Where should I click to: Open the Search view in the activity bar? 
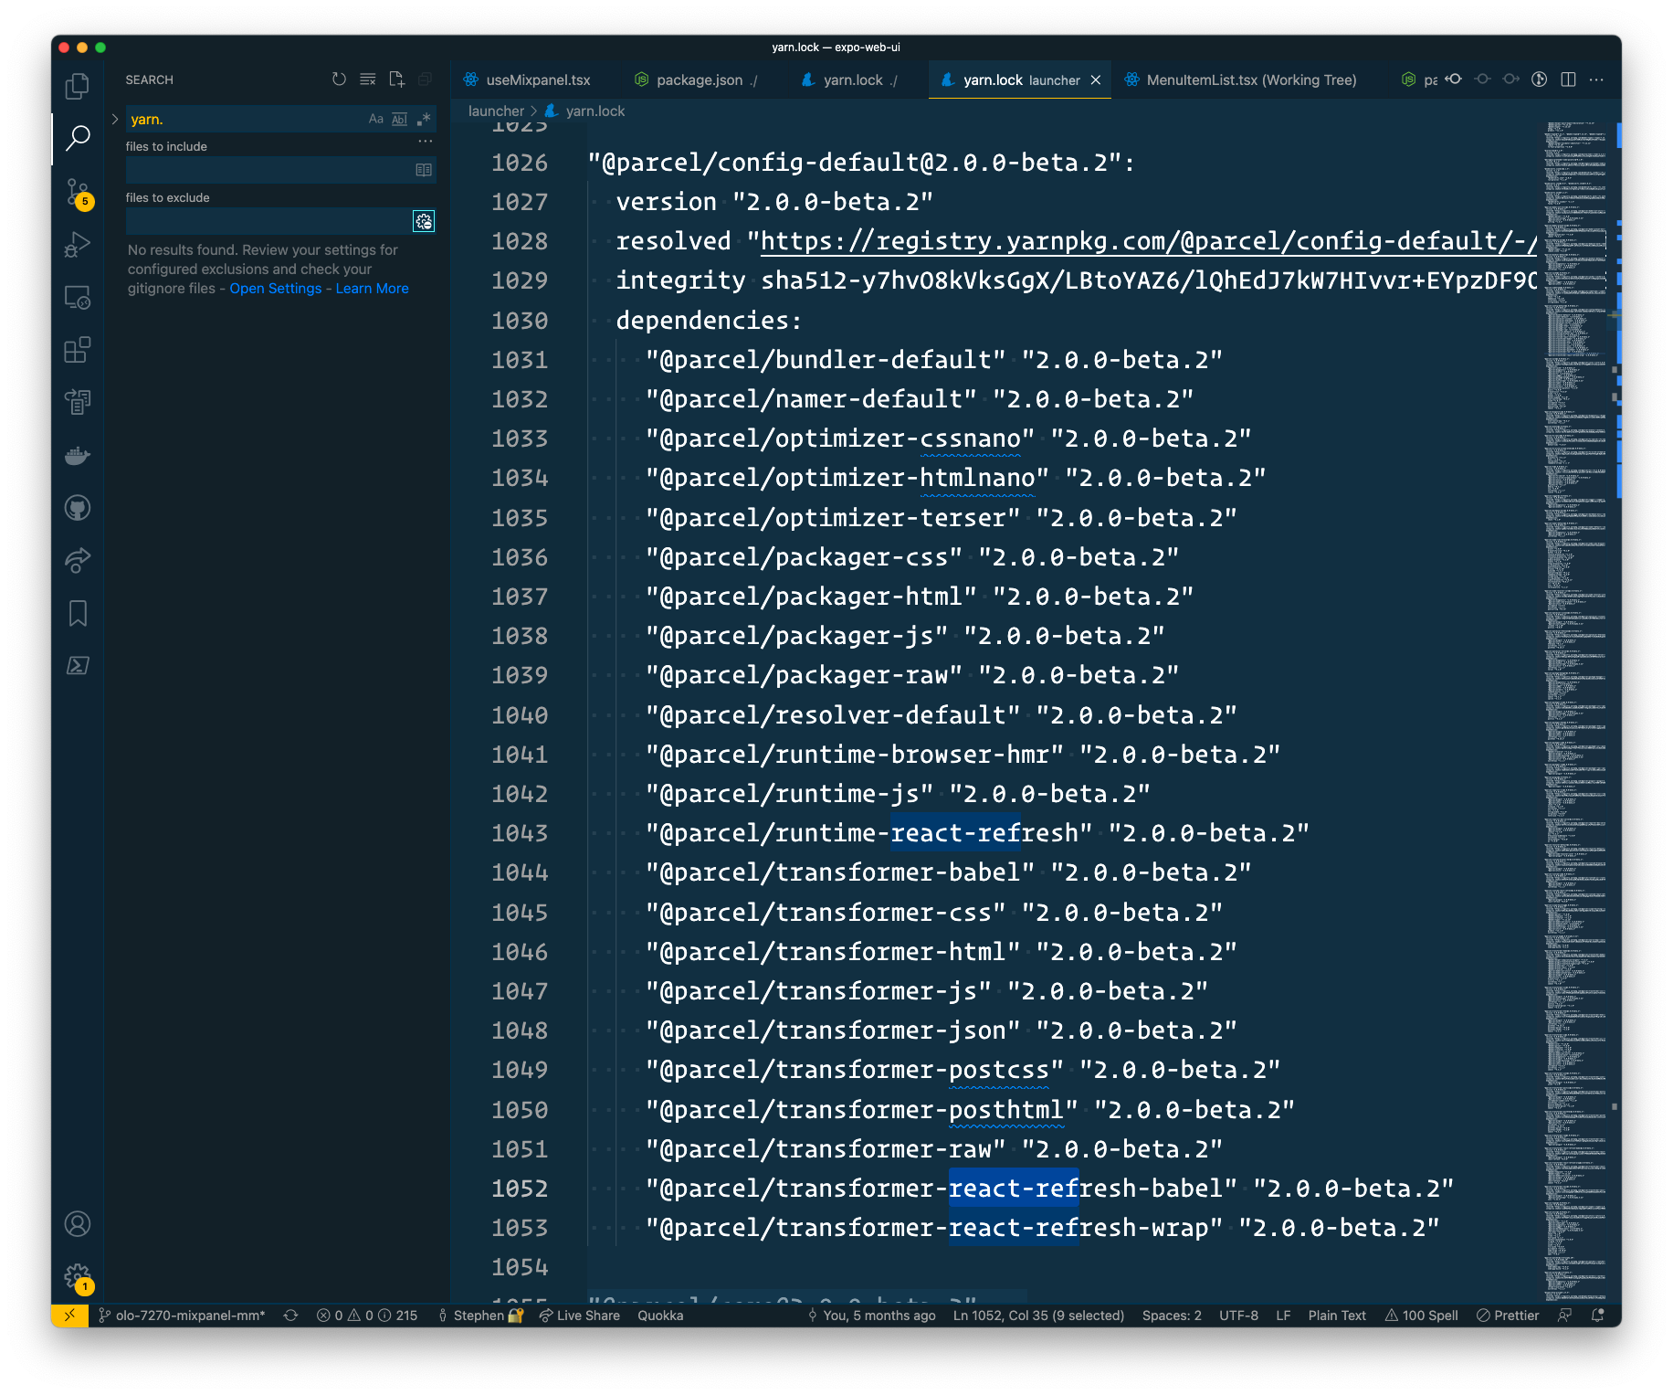tap(77, 138)
